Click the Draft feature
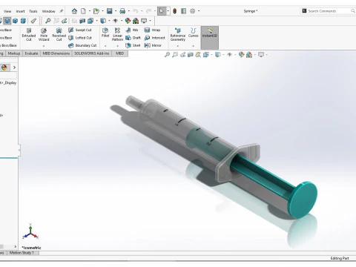This screenshot has width=356, height=267. 133,38
